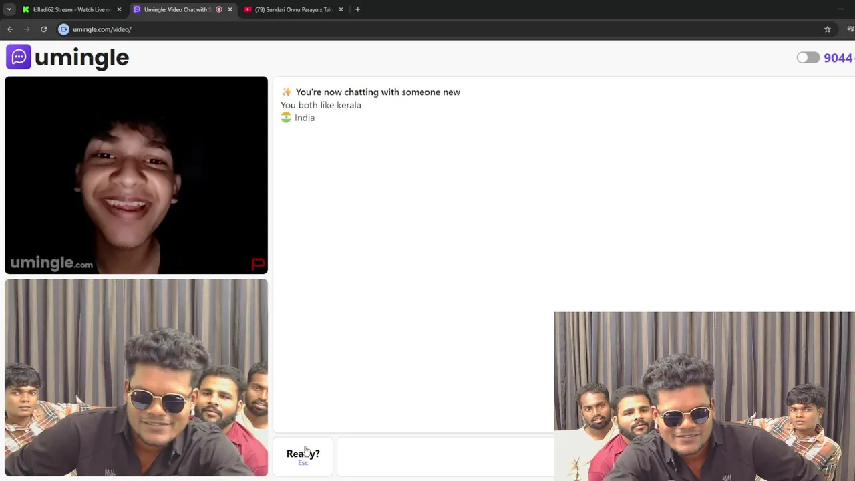
Task: Open the tab search dropdown arrow
Action: [9, 9]
